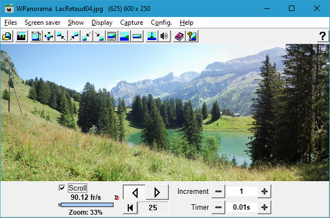
Task: Click the large question mark help button
Action: (322, 36)
